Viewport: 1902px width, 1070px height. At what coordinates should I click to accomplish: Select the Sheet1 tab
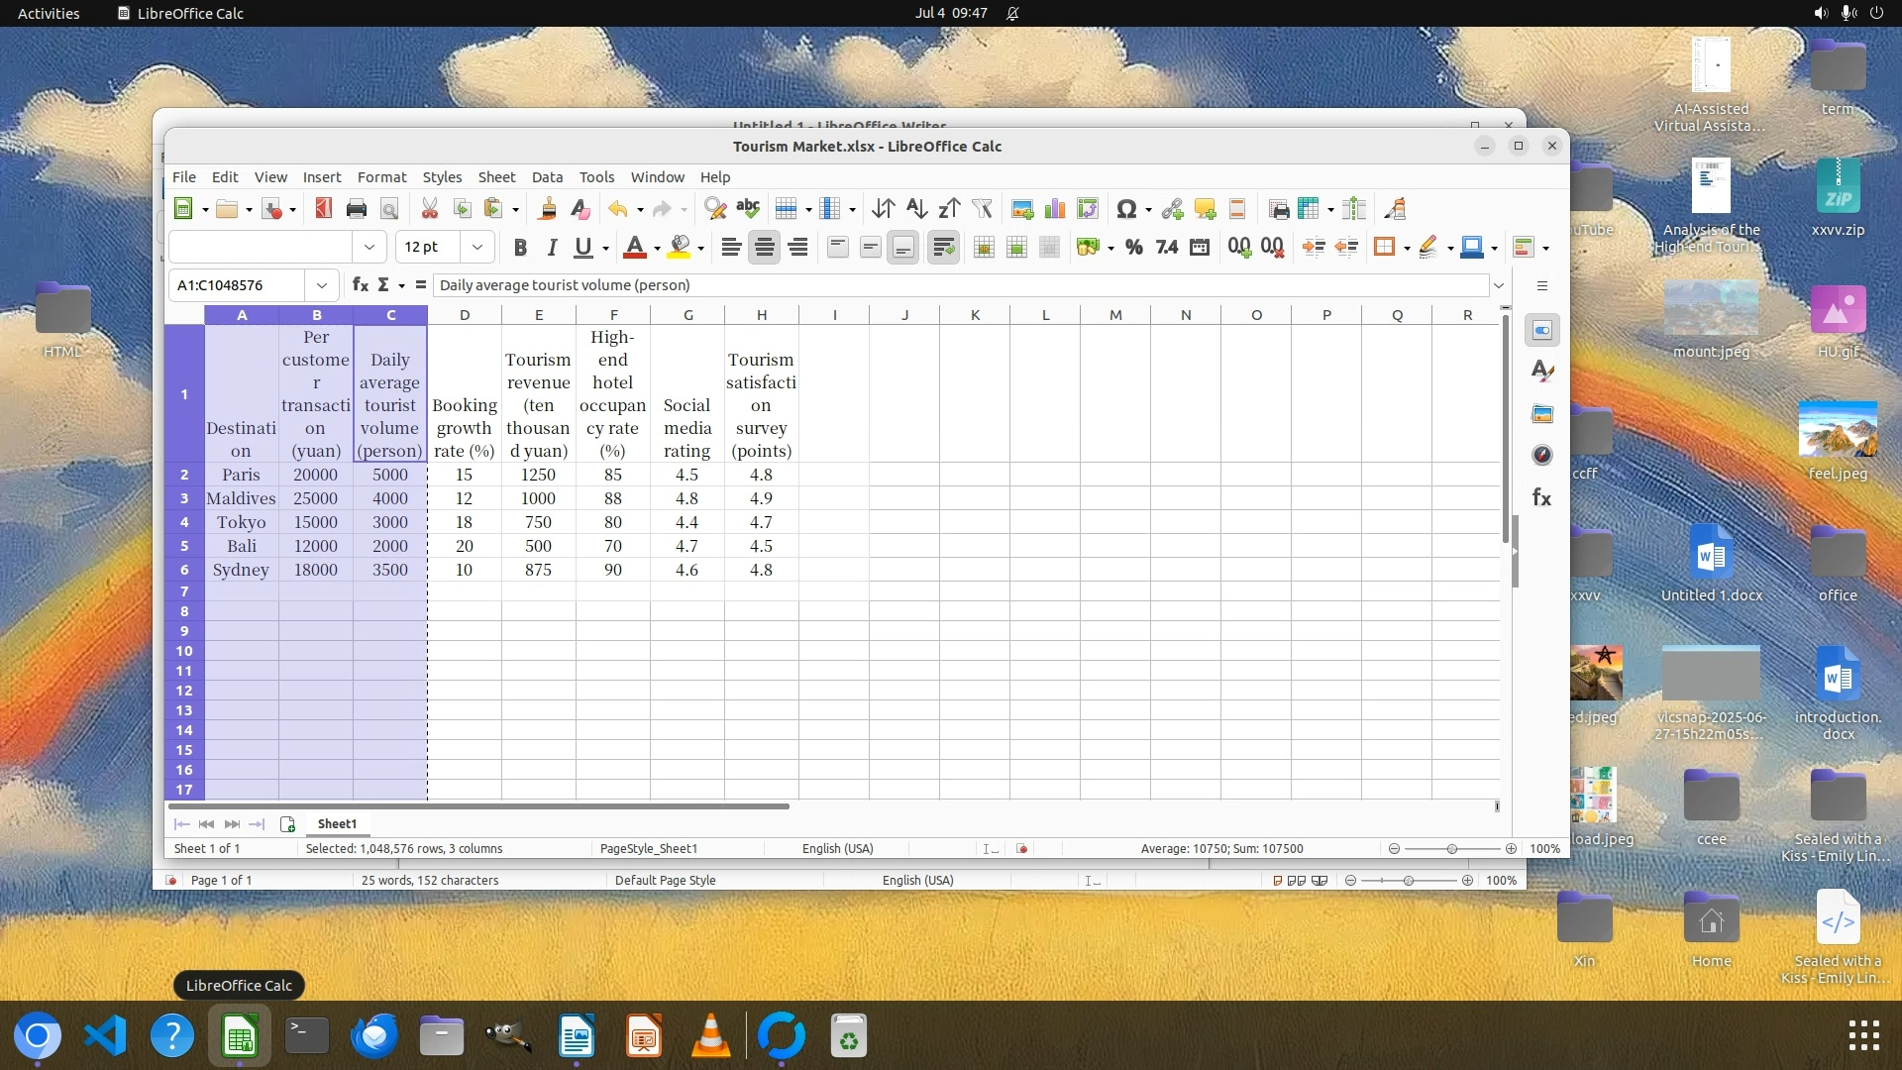click(x=337, y=824)
